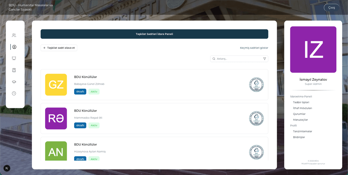This screenshot has height=175, width=348.
Task: Open 'Tədbir tipləri' menu item
Action: [x=301, y=102]
